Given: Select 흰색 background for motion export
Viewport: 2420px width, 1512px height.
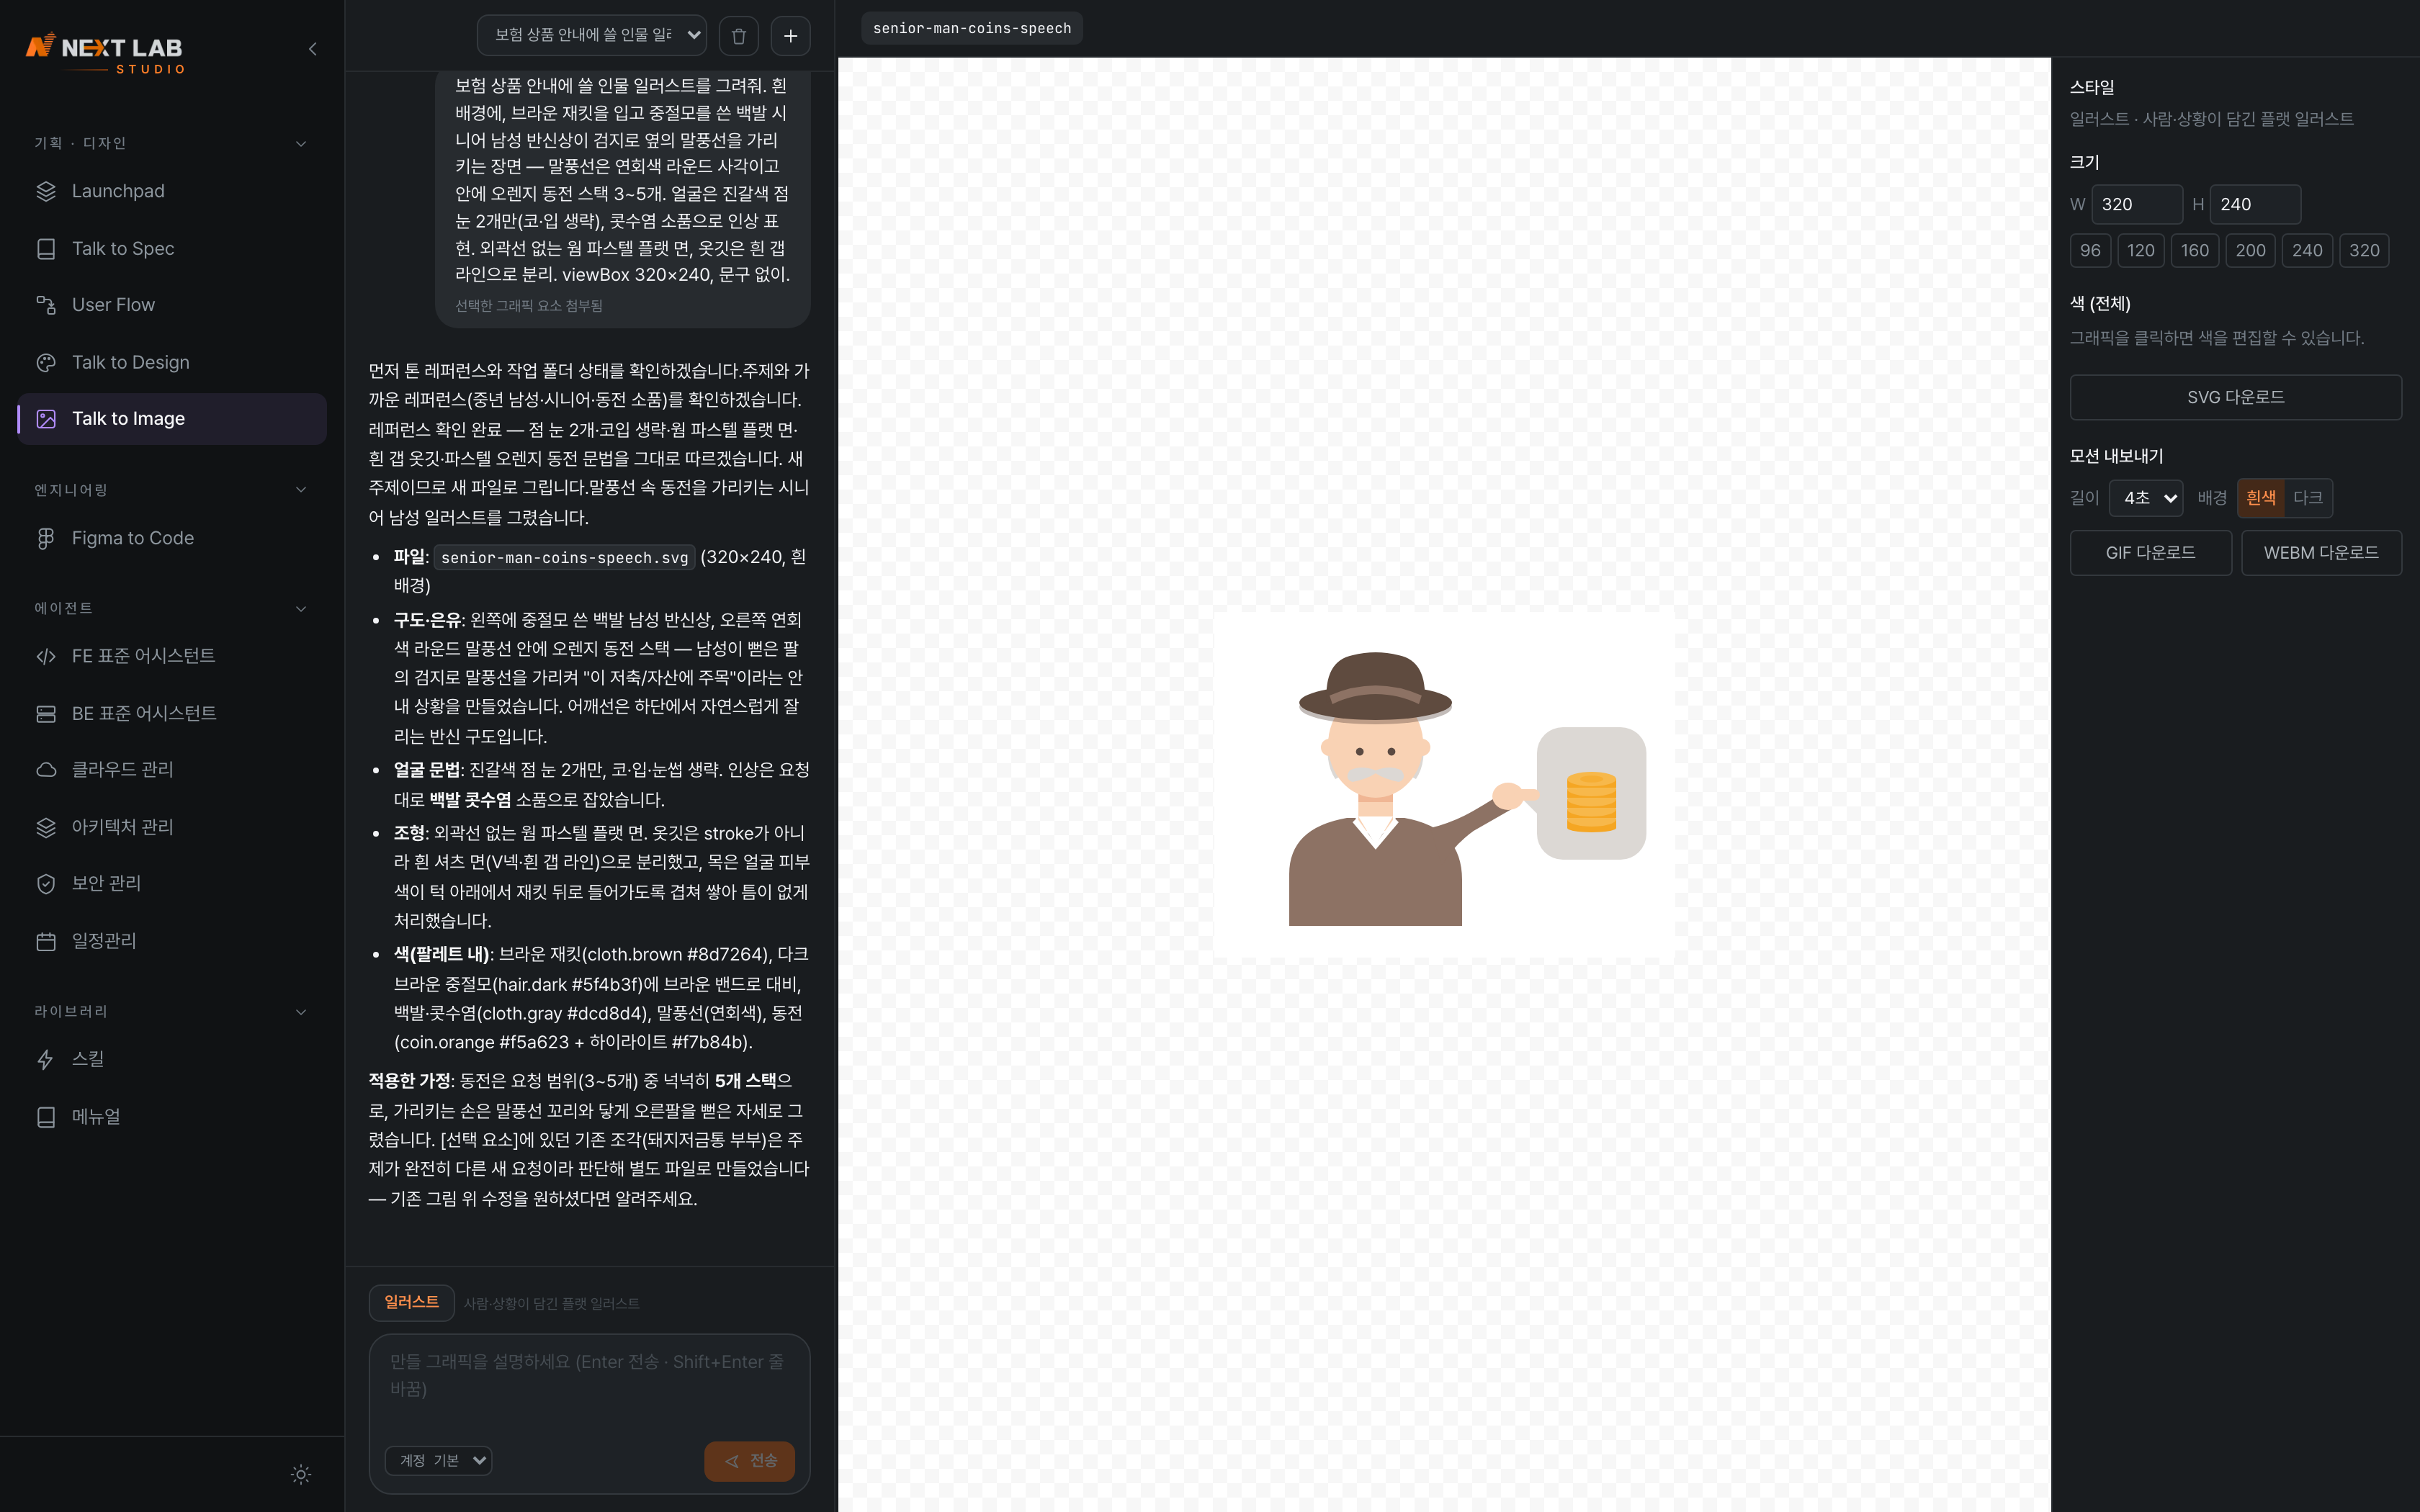Looking at the screenshot, I should coord(2260,498).
